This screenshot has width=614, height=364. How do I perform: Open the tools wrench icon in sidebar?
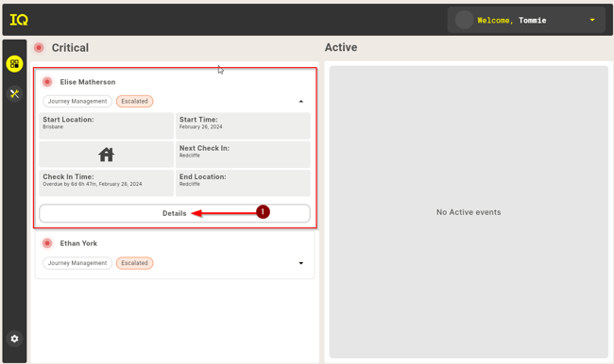(x=14, y=94)
